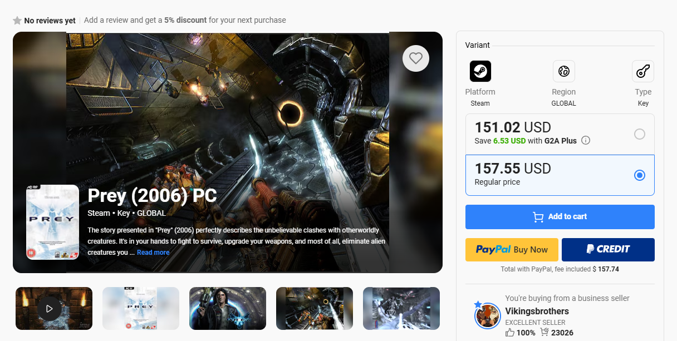The height and width of the screenshot is (341, 677).
Task: Click Prey cover art in banner
Action: [x=52, y=222]
